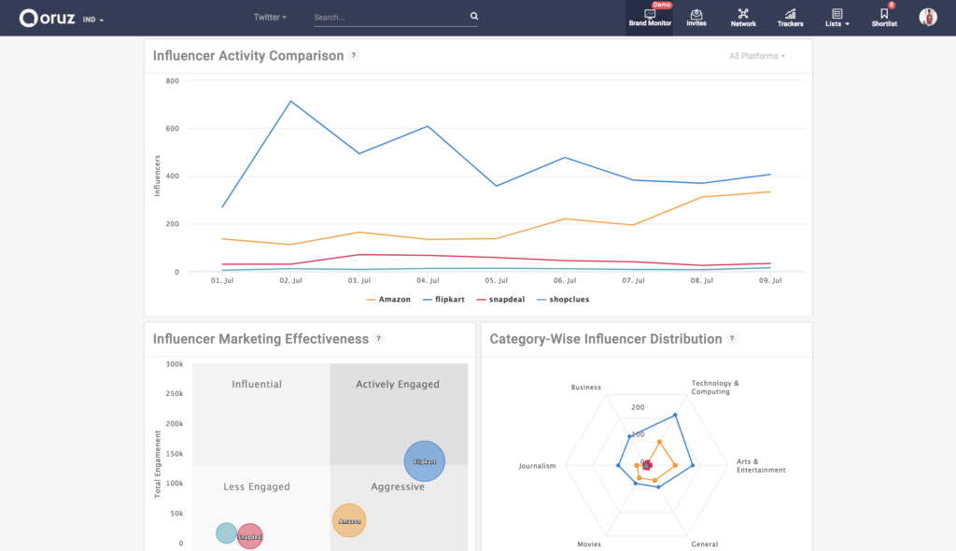Select the teal shopclues bubble

[x=226, y=532]
